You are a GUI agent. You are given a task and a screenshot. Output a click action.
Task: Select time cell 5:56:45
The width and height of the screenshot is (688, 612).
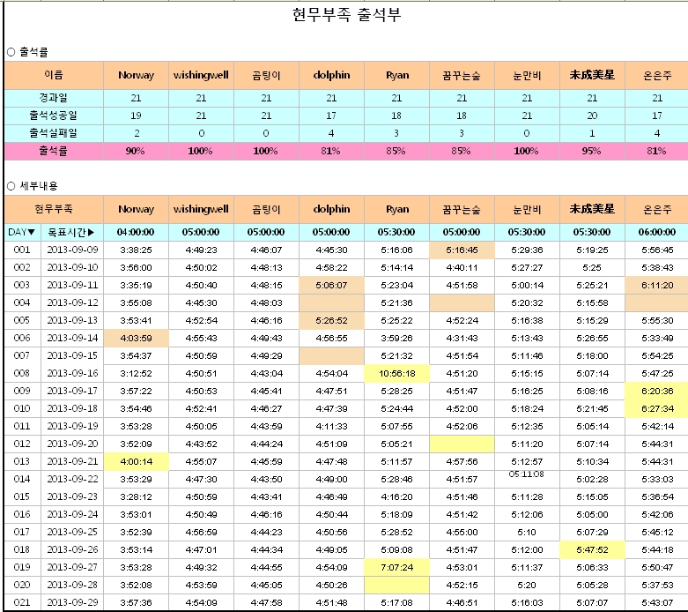pyautogui.click(x=657, y=250)
